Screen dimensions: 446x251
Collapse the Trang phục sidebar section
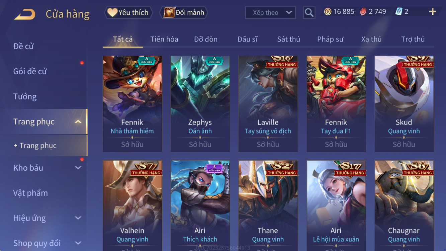78,121
